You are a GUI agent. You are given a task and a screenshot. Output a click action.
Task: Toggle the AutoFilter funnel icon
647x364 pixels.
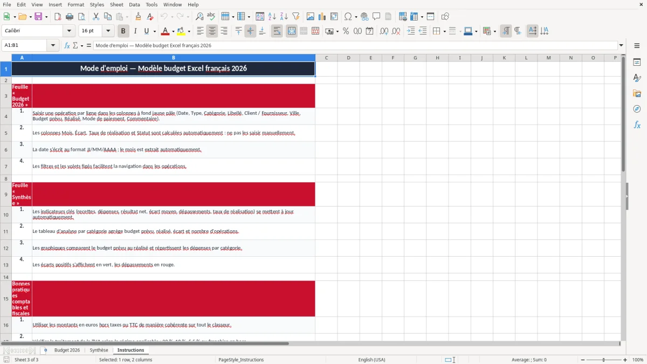tap(296, 17)
